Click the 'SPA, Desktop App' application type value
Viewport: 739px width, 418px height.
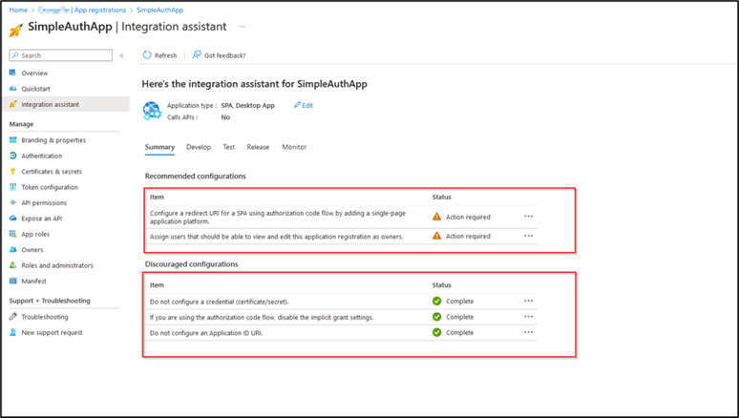(248, 106)
